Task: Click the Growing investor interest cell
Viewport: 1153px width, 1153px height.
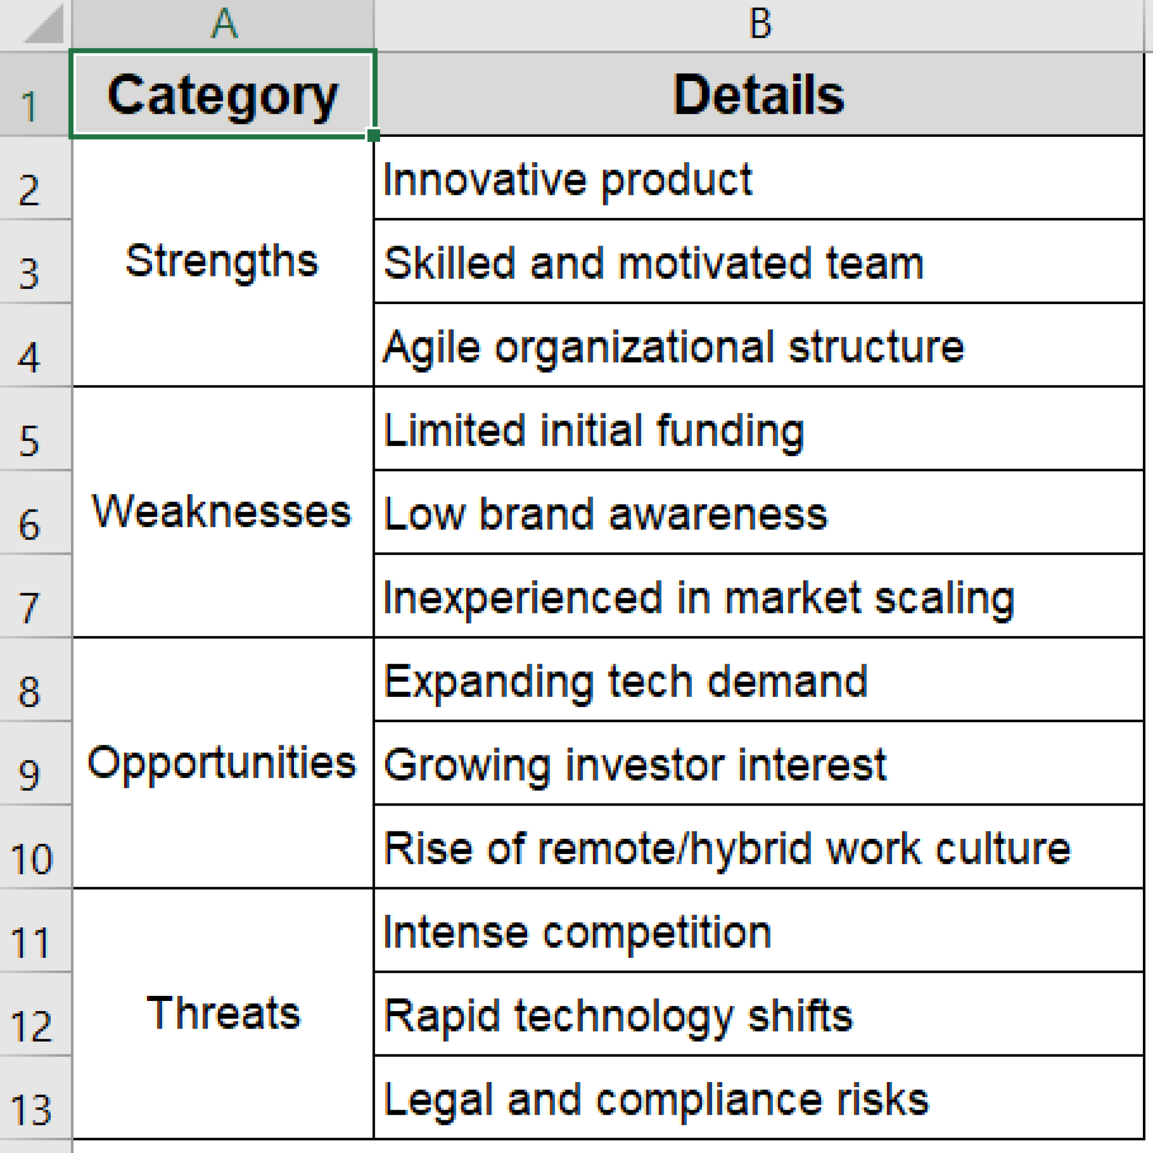Action: [758, 763]
